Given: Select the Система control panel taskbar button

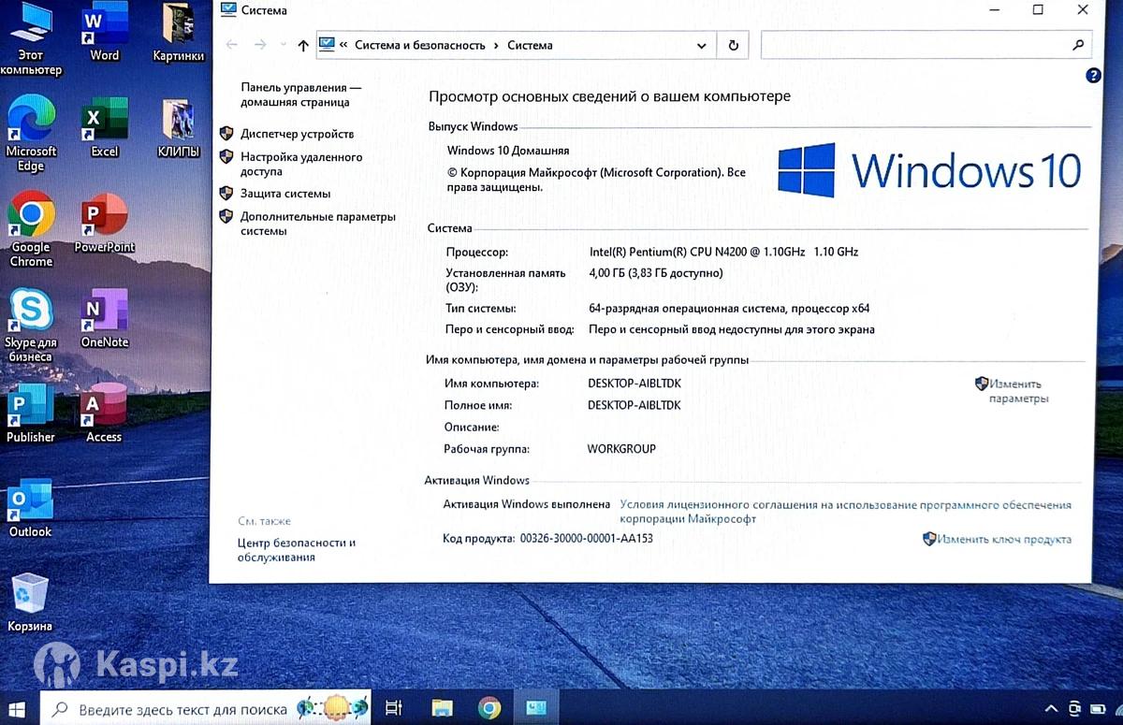Looking at the screenshot, I should point(537,708).
